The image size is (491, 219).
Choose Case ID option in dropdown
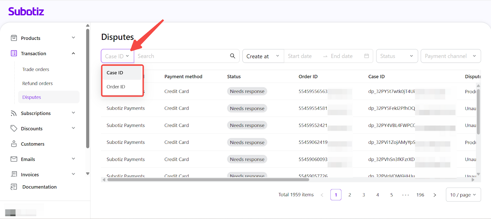point(115,73)
